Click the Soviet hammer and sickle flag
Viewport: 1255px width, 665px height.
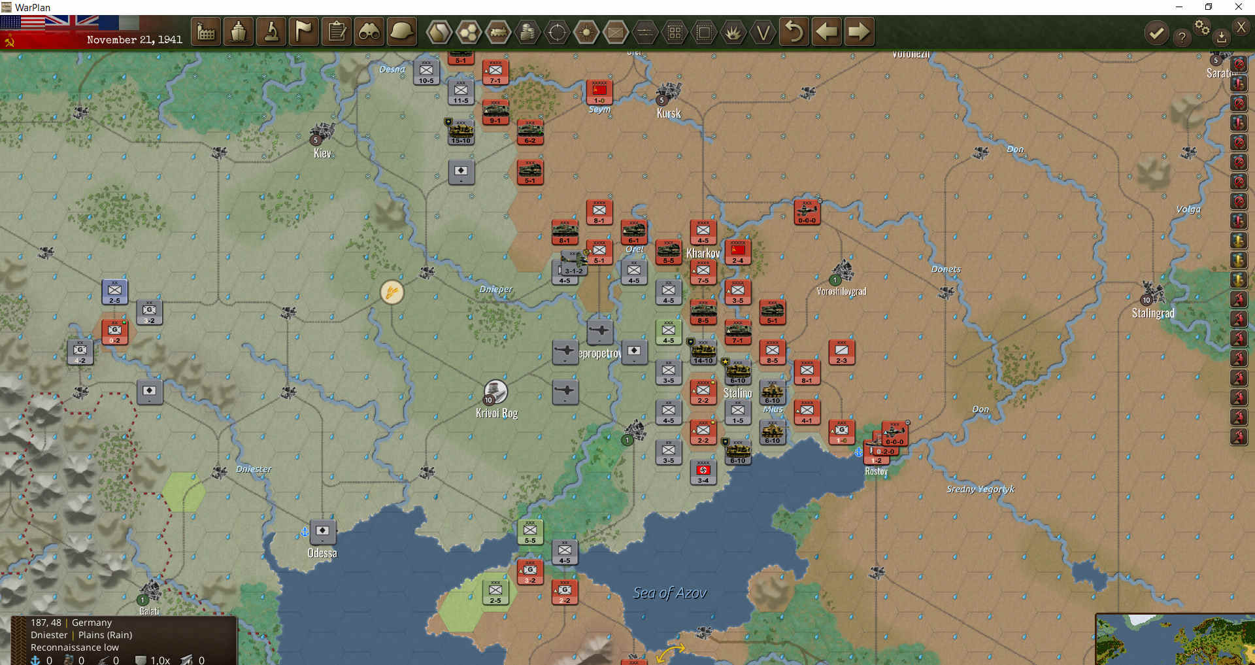tap(9, 41)
